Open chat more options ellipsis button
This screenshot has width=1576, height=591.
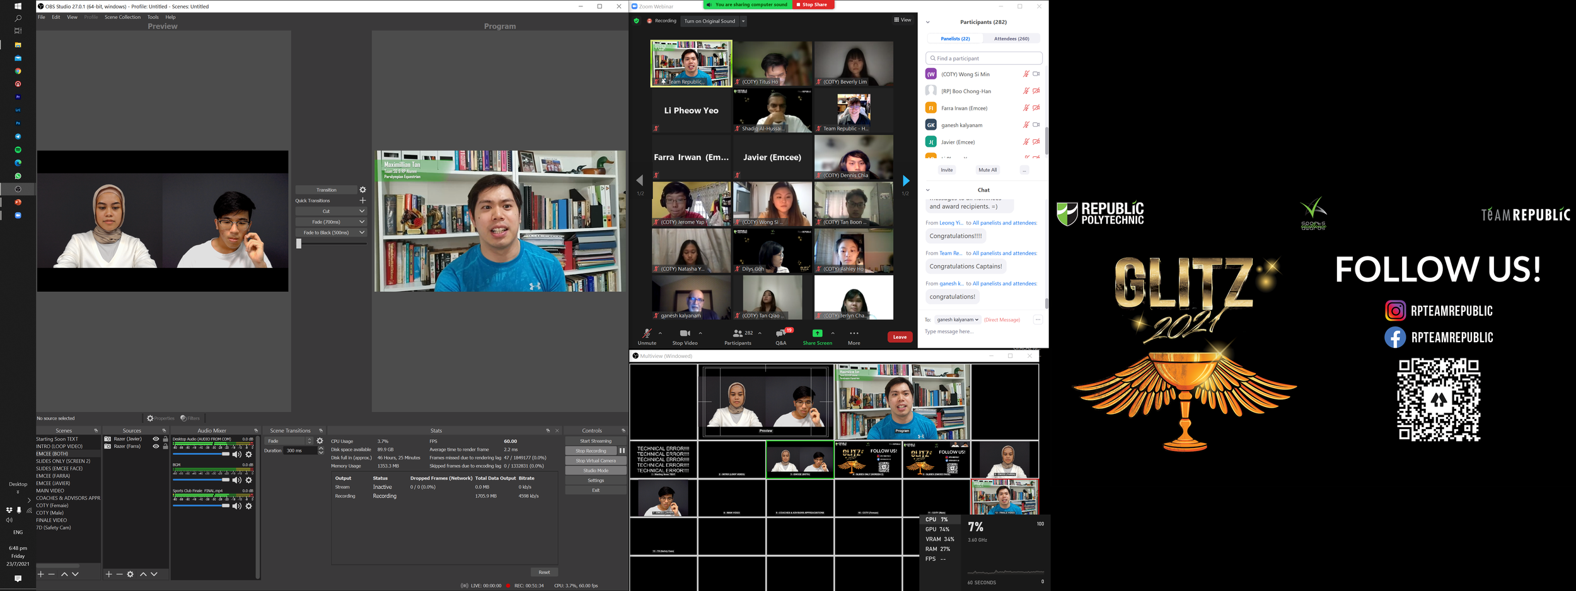click(1038, 319)
